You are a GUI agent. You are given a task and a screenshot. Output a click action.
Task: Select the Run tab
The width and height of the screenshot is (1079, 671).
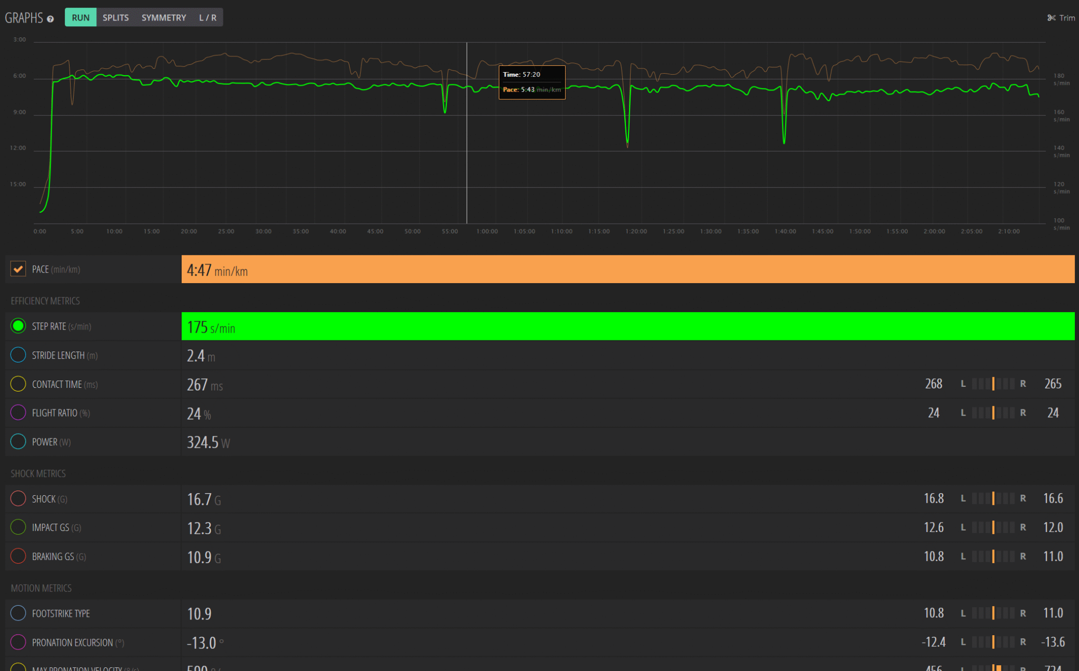click(x=81, y=17)
